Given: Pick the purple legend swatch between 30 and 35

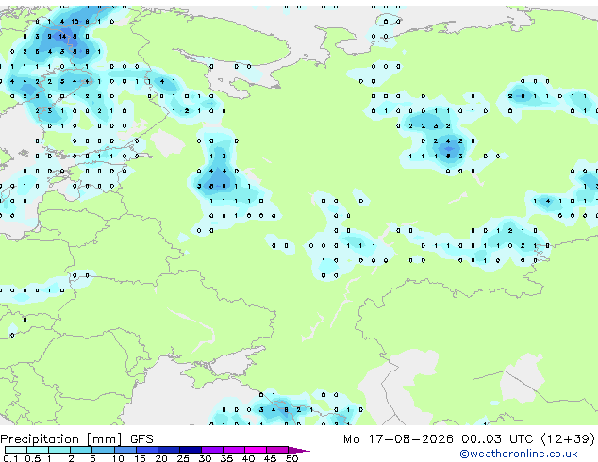Looking at the screenshot, I should point(212,450).
